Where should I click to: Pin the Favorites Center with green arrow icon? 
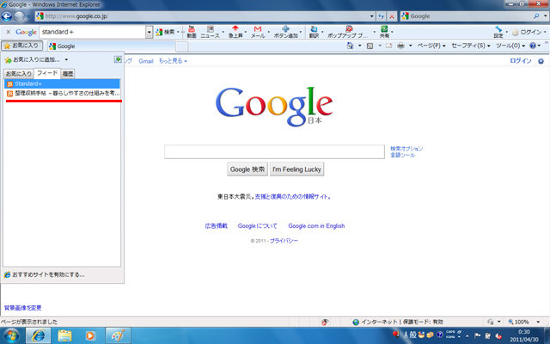coord(119,59)
